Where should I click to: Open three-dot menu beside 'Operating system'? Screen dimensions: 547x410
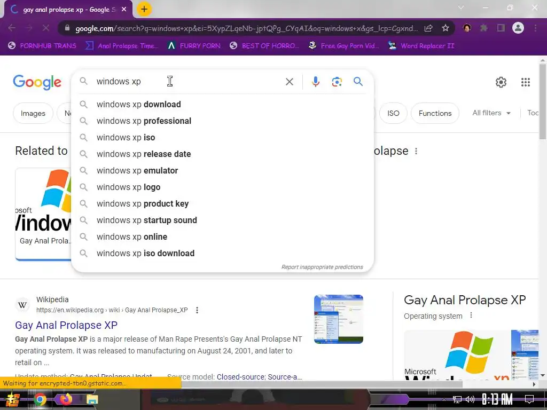coord(471,315)
